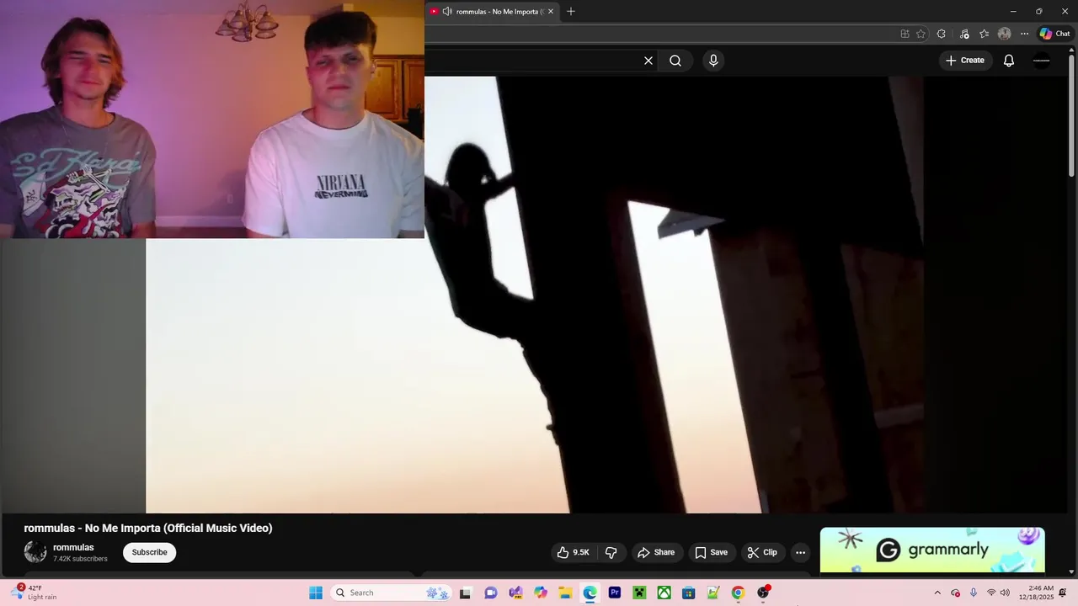Expand the system tray hidden icons chevron

pos(937,593)
